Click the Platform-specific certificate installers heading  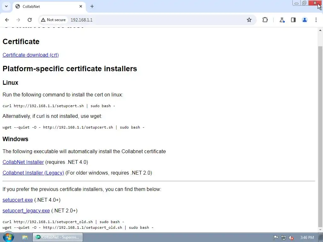[70, 68]
